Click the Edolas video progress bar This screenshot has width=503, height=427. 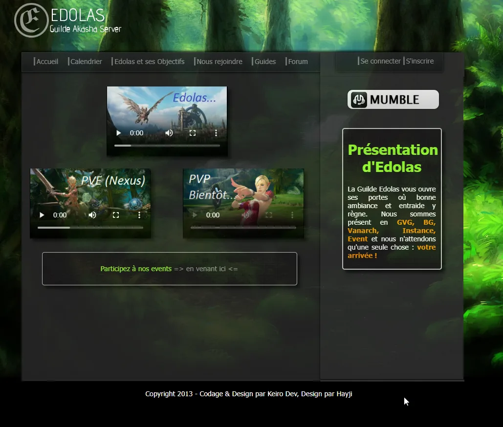[166, 145]
